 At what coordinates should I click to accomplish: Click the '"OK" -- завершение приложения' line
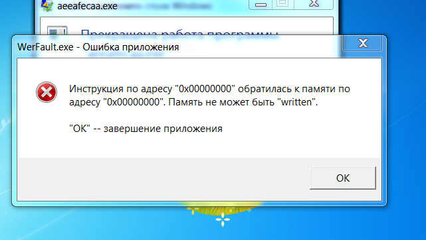pyautogui.click(x=146, y=129)
